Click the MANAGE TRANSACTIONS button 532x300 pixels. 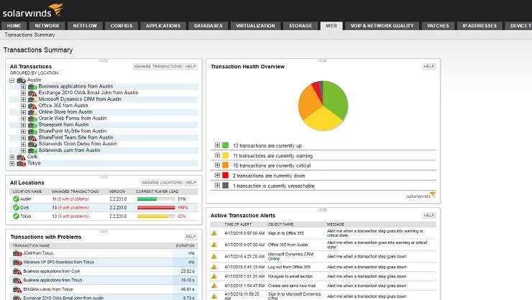(157, 66)
